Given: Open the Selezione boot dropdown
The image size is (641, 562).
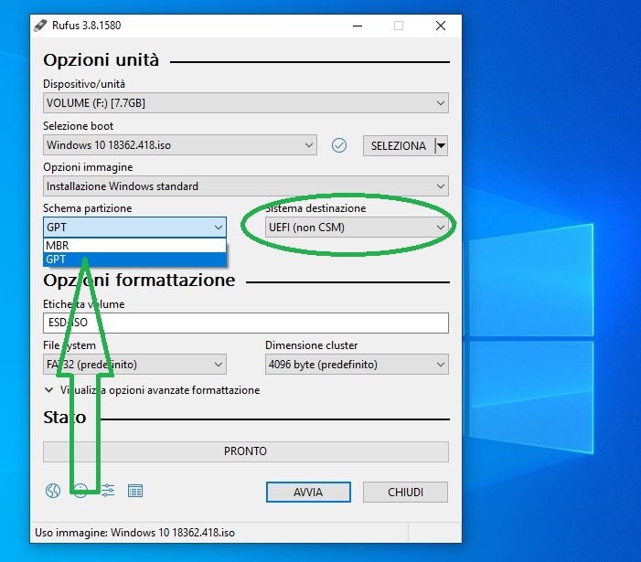Looking at the screenshot, I should click(x=180, y=145).
